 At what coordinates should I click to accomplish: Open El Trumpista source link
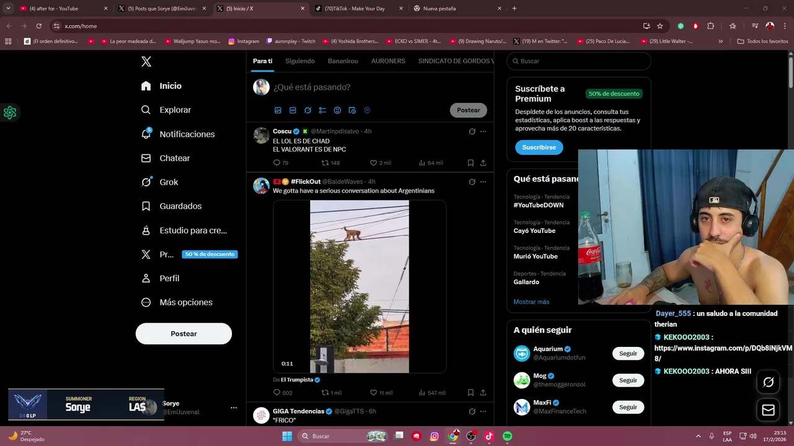[297, 380]
